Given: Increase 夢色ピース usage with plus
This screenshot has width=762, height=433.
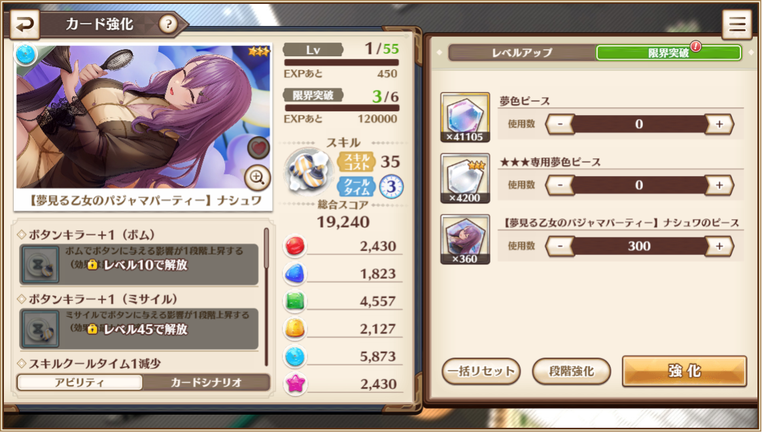Looking at the screenshot, I should 719,124.
